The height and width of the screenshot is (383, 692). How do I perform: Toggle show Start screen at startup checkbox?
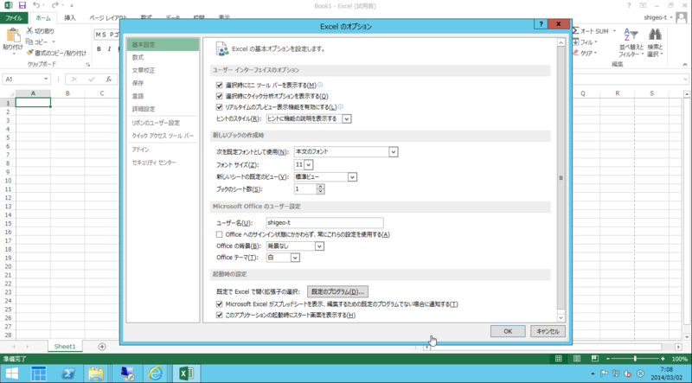[x=220, y=315]
